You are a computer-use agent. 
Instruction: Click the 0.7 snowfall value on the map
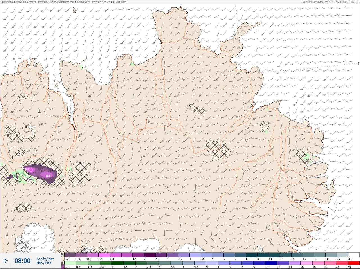[x=28, y=169]
